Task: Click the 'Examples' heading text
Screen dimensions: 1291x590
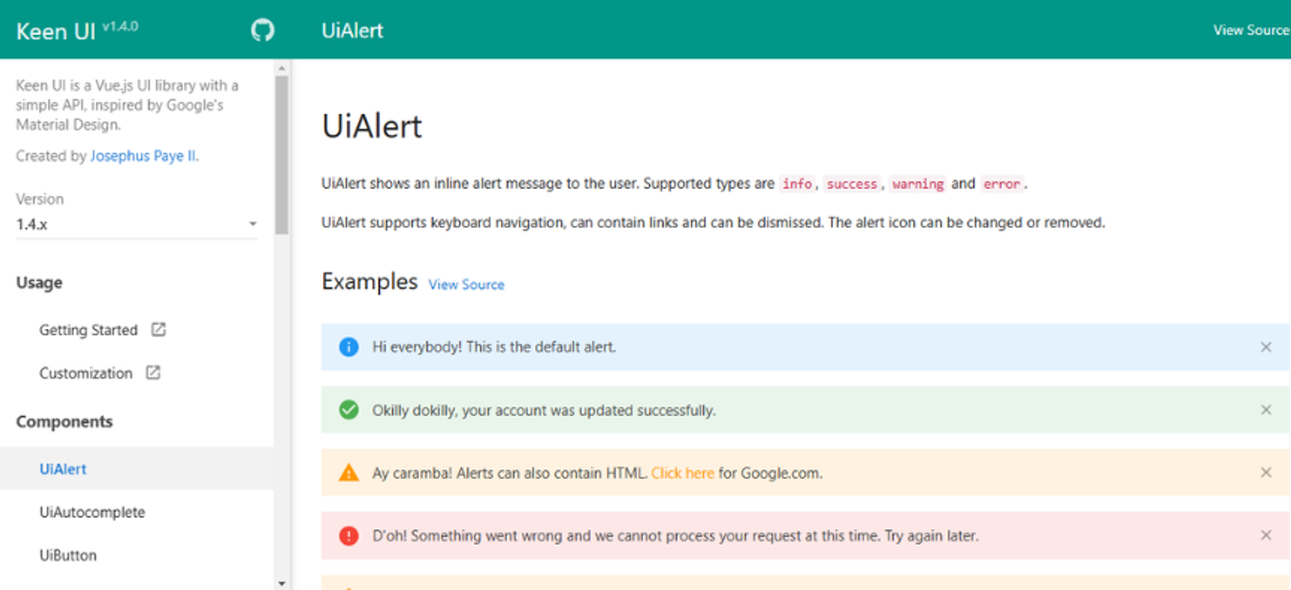Action: coord(370,281)
